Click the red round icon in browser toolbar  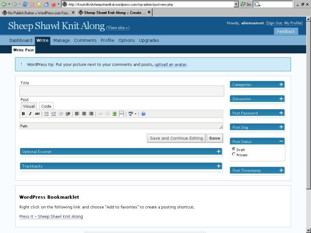[53, 4]
